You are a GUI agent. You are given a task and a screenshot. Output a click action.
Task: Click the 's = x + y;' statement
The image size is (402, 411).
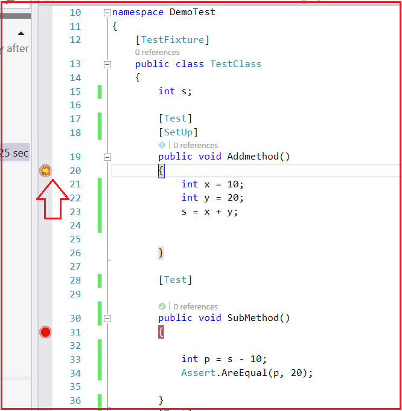209,212
